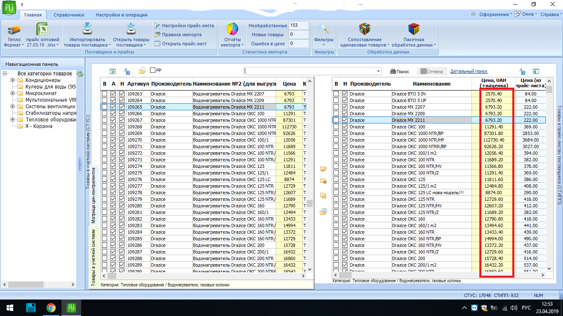563x316 pixels.
Task: Toggle the H checkbox for Drazice OKC 100/1 m2
Action: point(345,153)
